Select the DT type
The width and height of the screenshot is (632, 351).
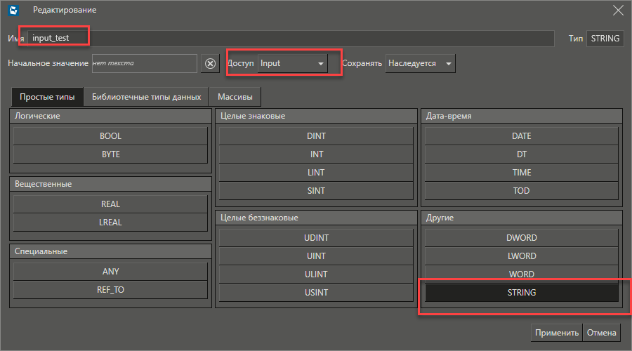[x=522, y=154]
